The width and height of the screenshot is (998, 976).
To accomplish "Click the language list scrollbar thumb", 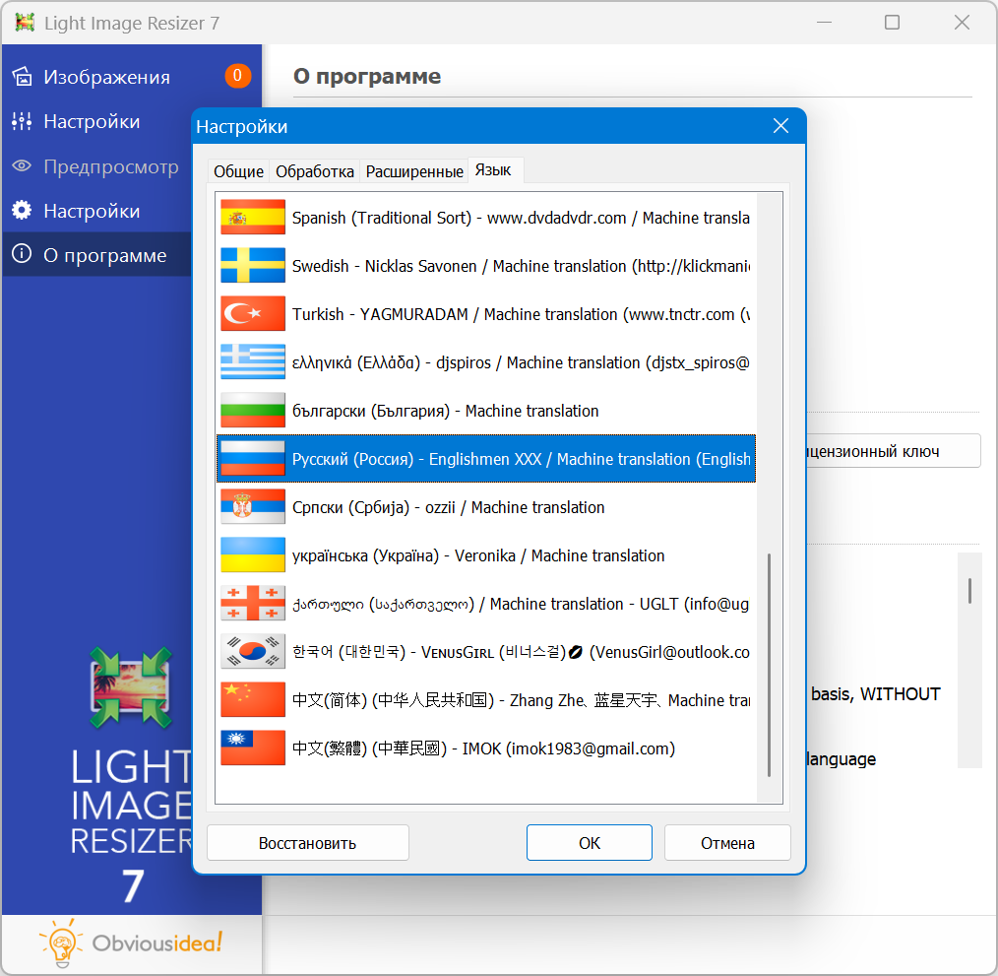I will [x=769, y=665].
